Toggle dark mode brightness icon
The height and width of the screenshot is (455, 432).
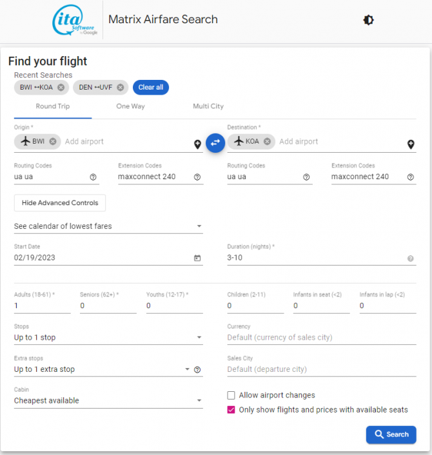pyautogui.click(x=368, y=20)
